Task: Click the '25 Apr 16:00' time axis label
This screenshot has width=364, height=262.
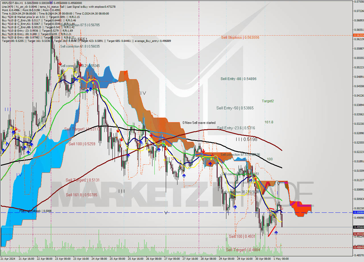Action: [135, 259]
